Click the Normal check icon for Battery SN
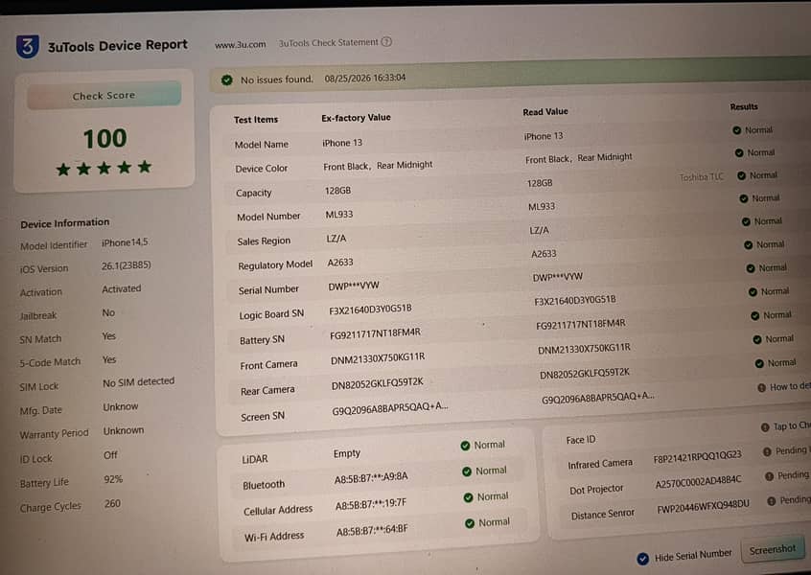Screen dimensions: 811x575 (754, 315)
